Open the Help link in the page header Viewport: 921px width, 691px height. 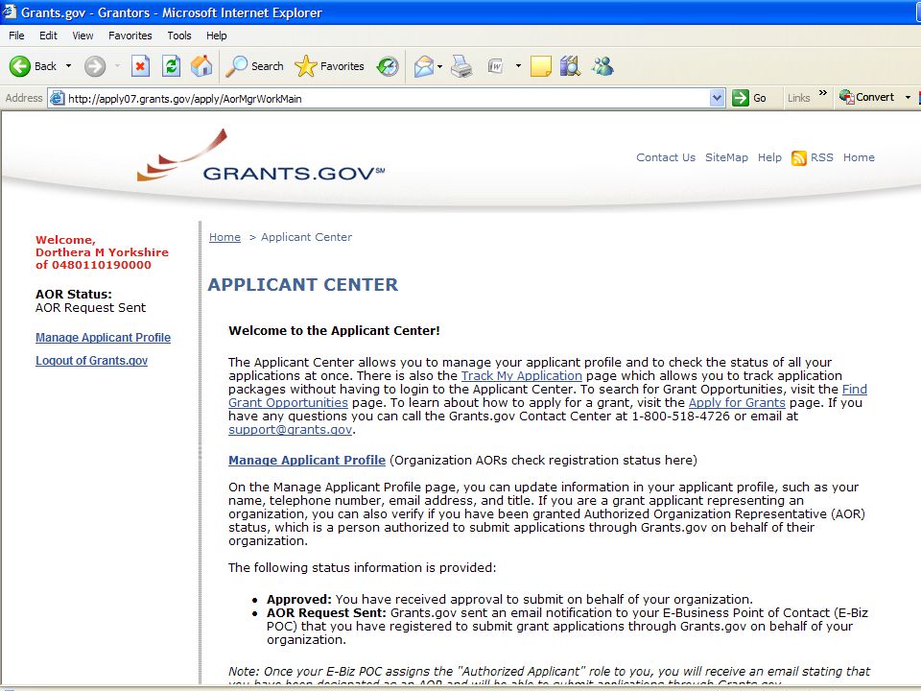(769, 157)
